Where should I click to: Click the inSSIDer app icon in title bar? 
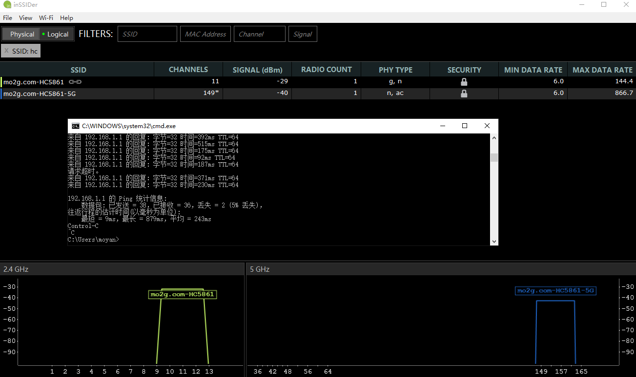[x=8, y=5]
